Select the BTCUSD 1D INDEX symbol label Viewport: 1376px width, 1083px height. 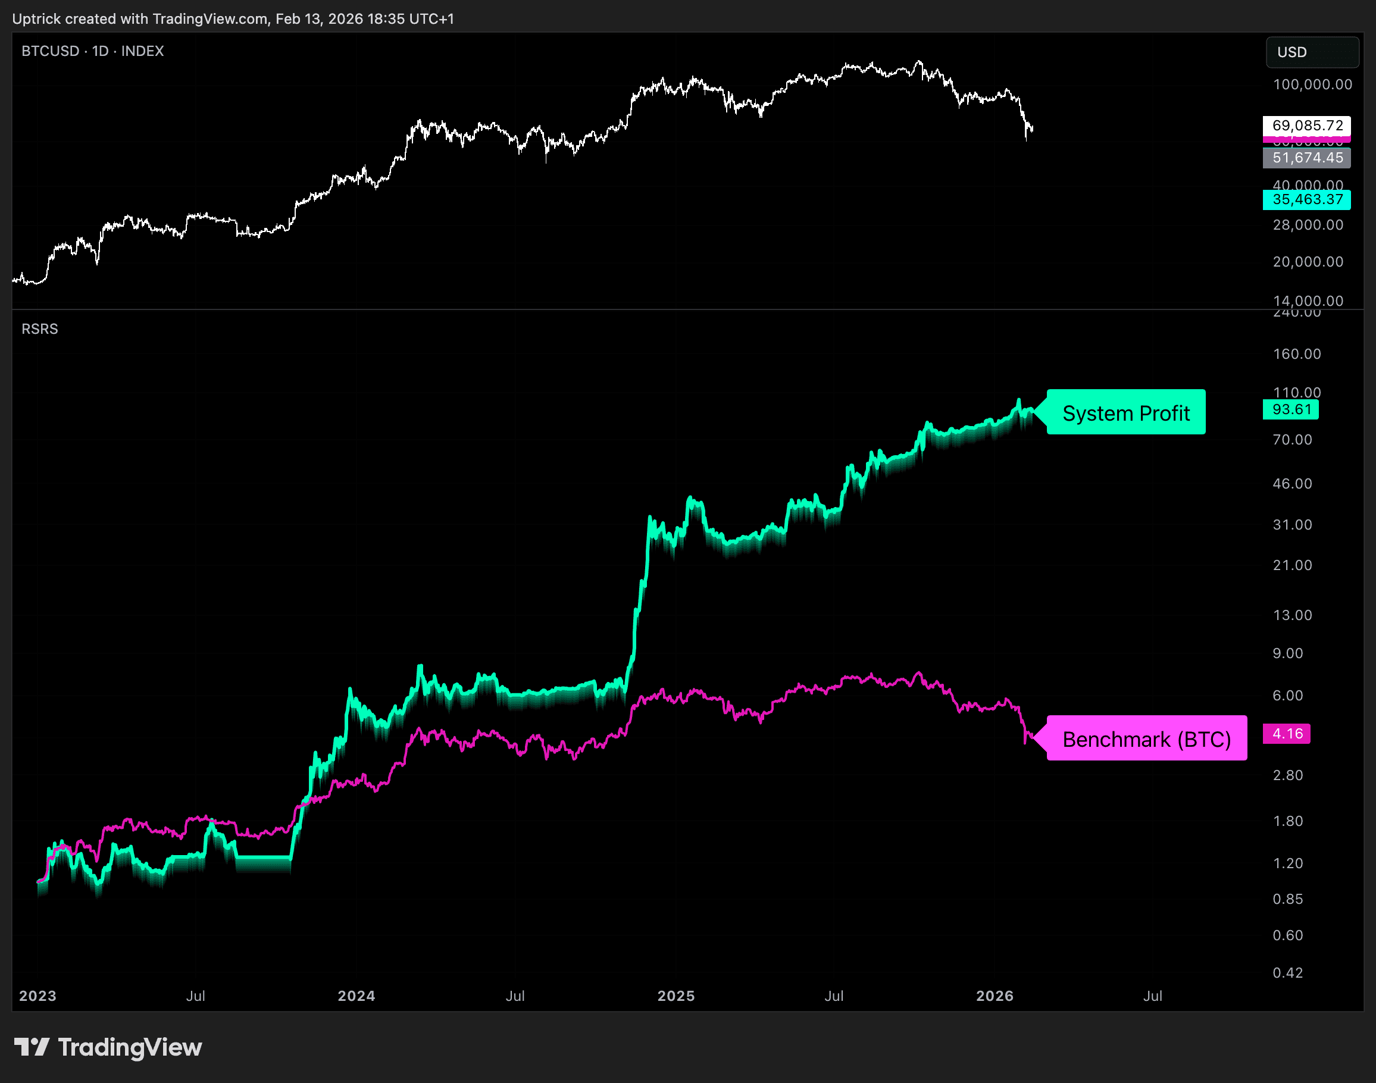click(x=93, y=51)
